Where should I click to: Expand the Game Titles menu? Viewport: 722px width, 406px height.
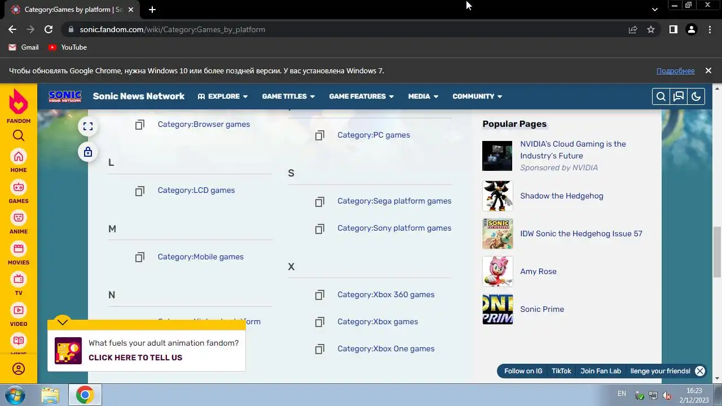[x=288, y=96]
